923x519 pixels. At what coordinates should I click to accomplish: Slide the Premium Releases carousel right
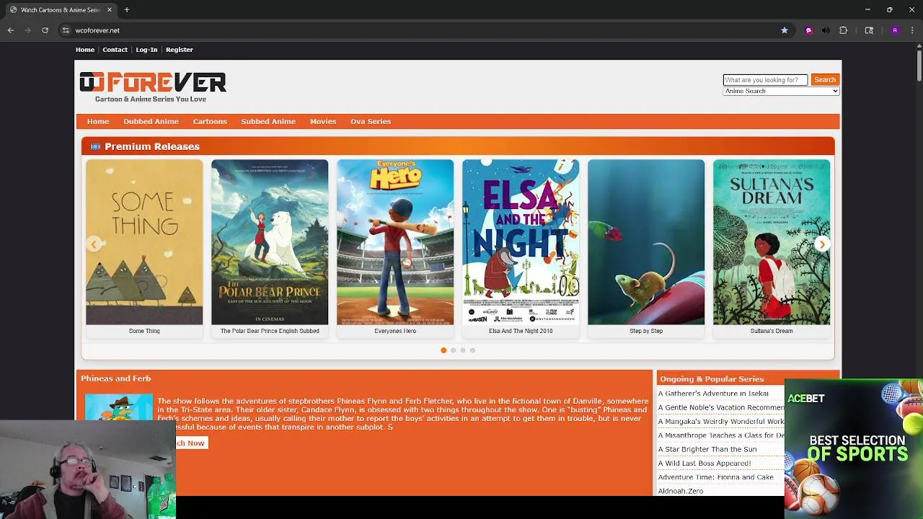(821, 244)
